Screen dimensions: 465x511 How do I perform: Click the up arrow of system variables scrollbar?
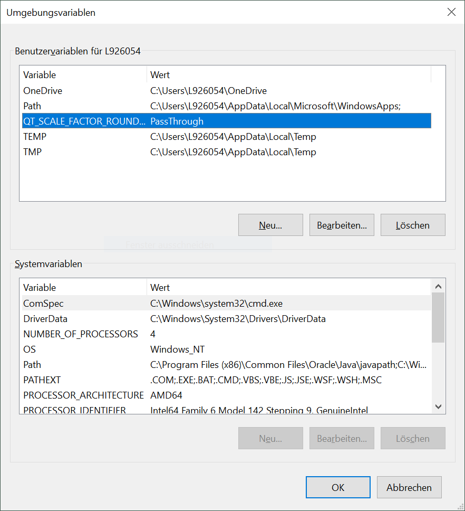pyautogui.click(x=438, y=287)
